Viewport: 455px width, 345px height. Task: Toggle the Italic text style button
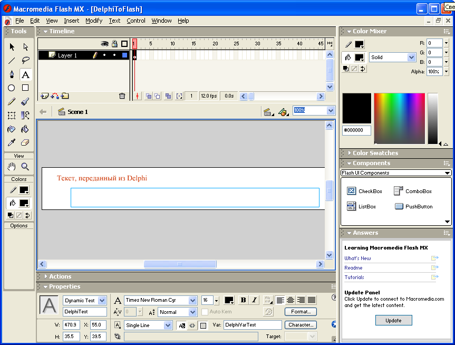pos(254,300)
